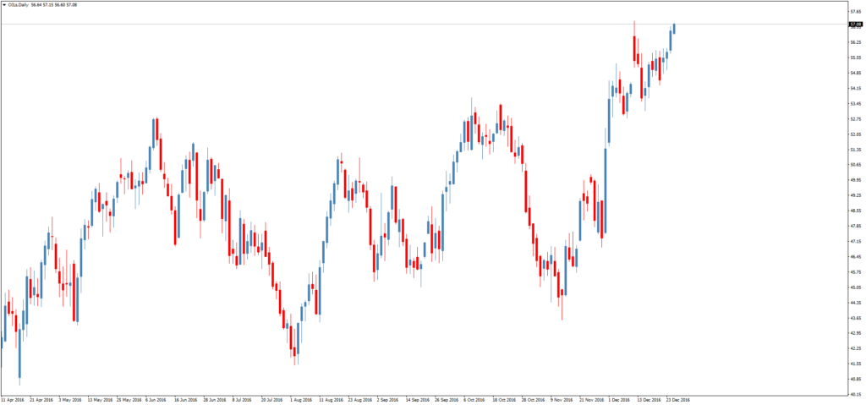866x405 pixels.
Task: Click the current price tag 57.08
Action: (856, 25)
